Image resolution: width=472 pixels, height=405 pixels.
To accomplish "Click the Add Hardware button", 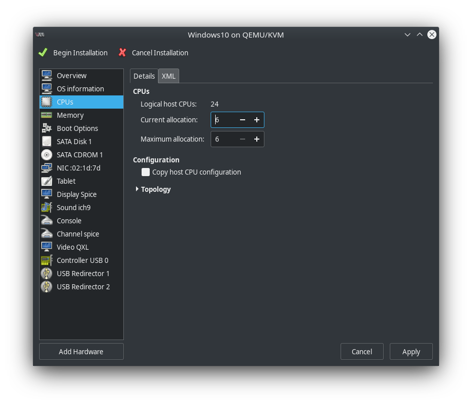I will [x=81, y=351].
